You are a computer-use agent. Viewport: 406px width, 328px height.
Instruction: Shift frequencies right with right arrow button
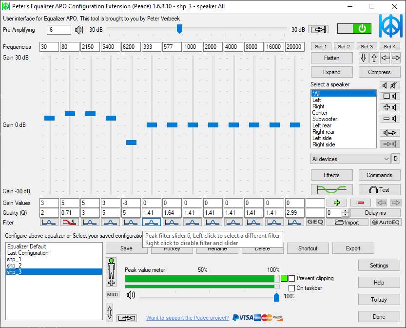[x=396, y=58]
